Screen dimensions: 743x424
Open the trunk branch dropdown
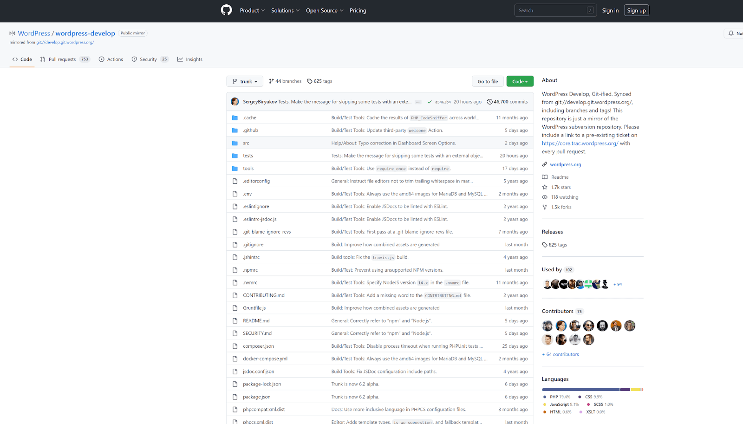pos(245,81)
